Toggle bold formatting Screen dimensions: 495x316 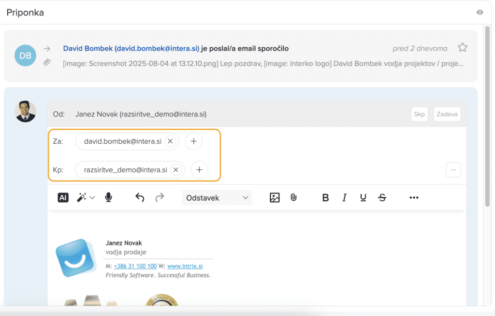[x=325, y=197]
